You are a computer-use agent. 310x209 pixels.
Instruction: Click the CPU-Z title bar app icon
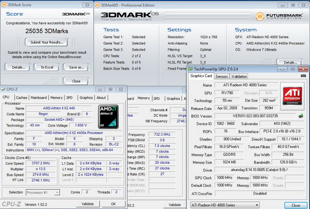(x=3, y=89)
